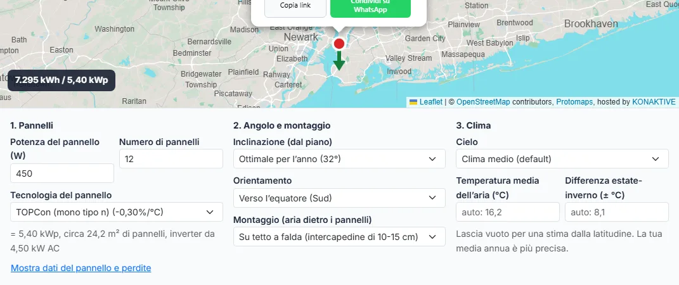Click the Easton map label
The image size is (679, 285).
(x=61, y=50)
